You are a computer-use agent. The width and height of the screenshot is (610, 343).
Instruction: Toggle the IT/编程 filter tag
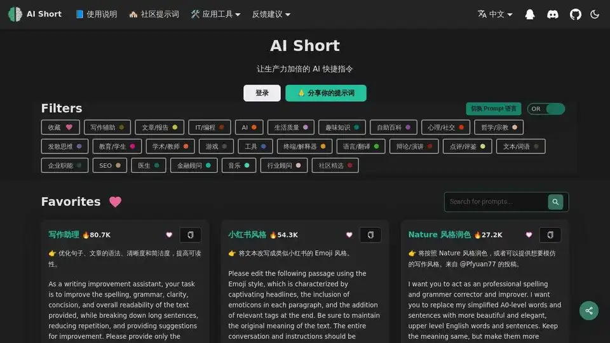pyautogui.click(x=209, y=127)
